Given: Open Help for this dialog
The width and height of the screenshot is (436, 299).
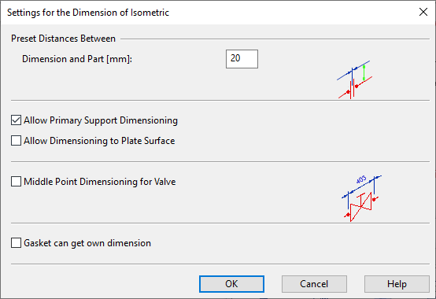Looking at the screenshot, I should 397,284.
